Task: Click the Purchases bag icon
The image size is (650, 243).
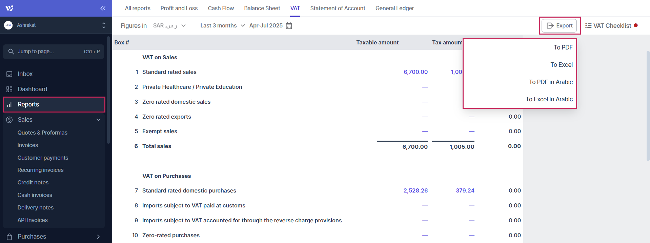Action: [9, 237]
